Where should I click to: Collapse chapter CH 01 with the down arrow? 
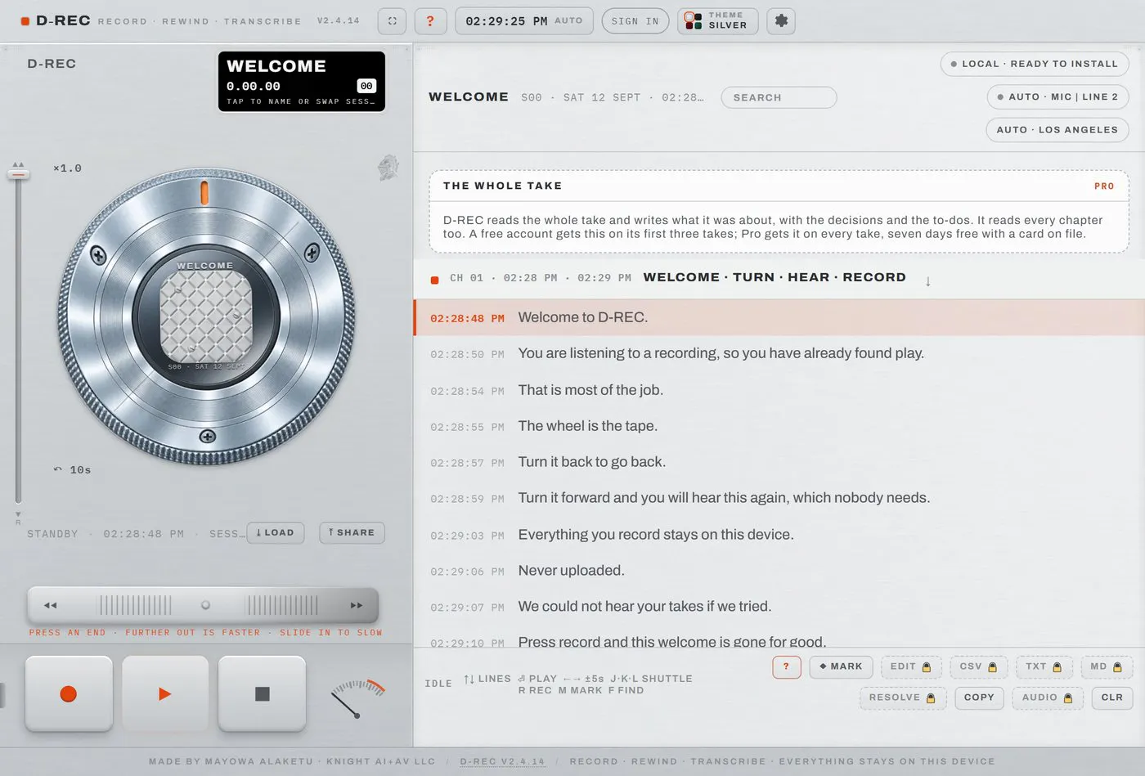tap(928, 281)
